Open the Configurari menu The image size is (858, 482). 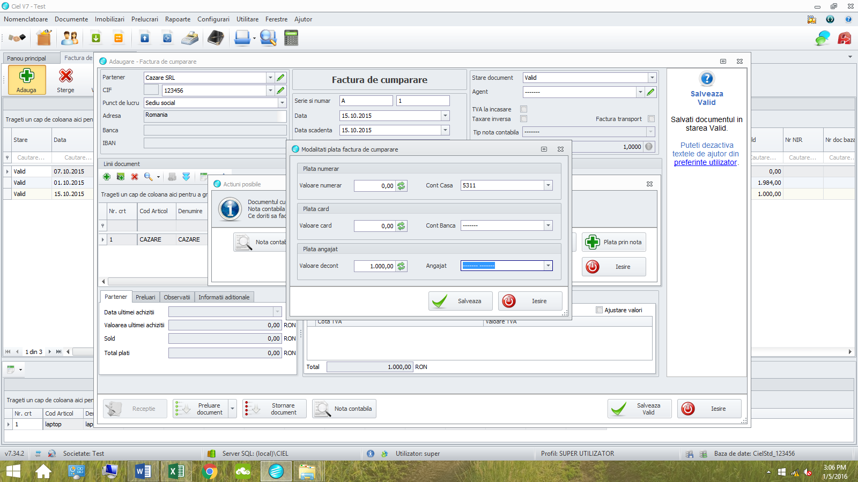[x=213, y=19]
